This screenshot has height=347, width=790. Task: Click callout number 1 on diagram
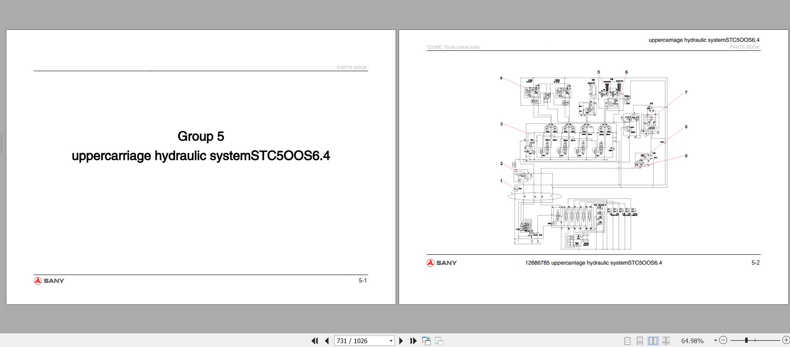coord(501,181)
